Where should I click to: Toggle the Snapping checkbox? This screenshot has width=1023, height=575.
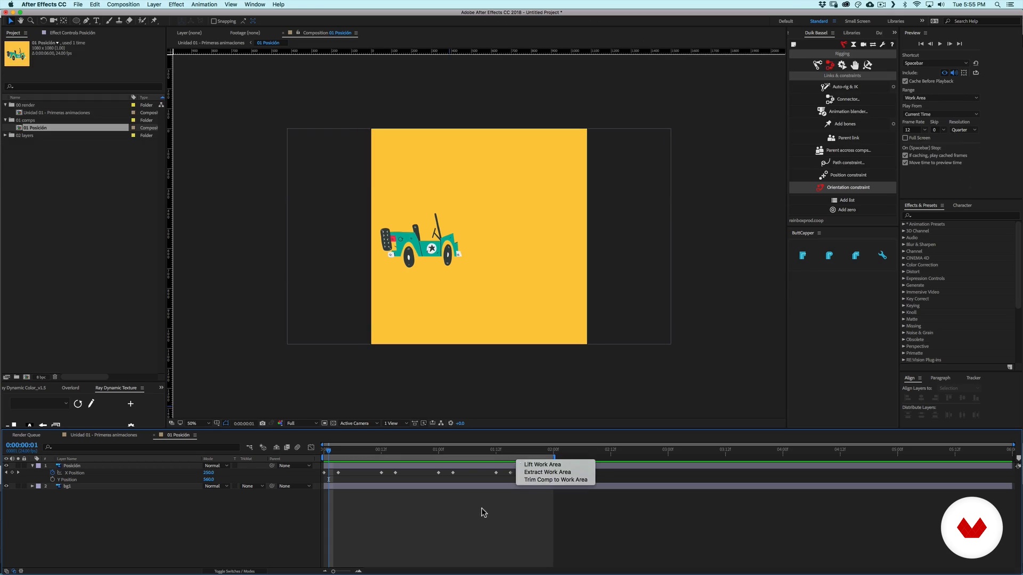tap(214, 21)
